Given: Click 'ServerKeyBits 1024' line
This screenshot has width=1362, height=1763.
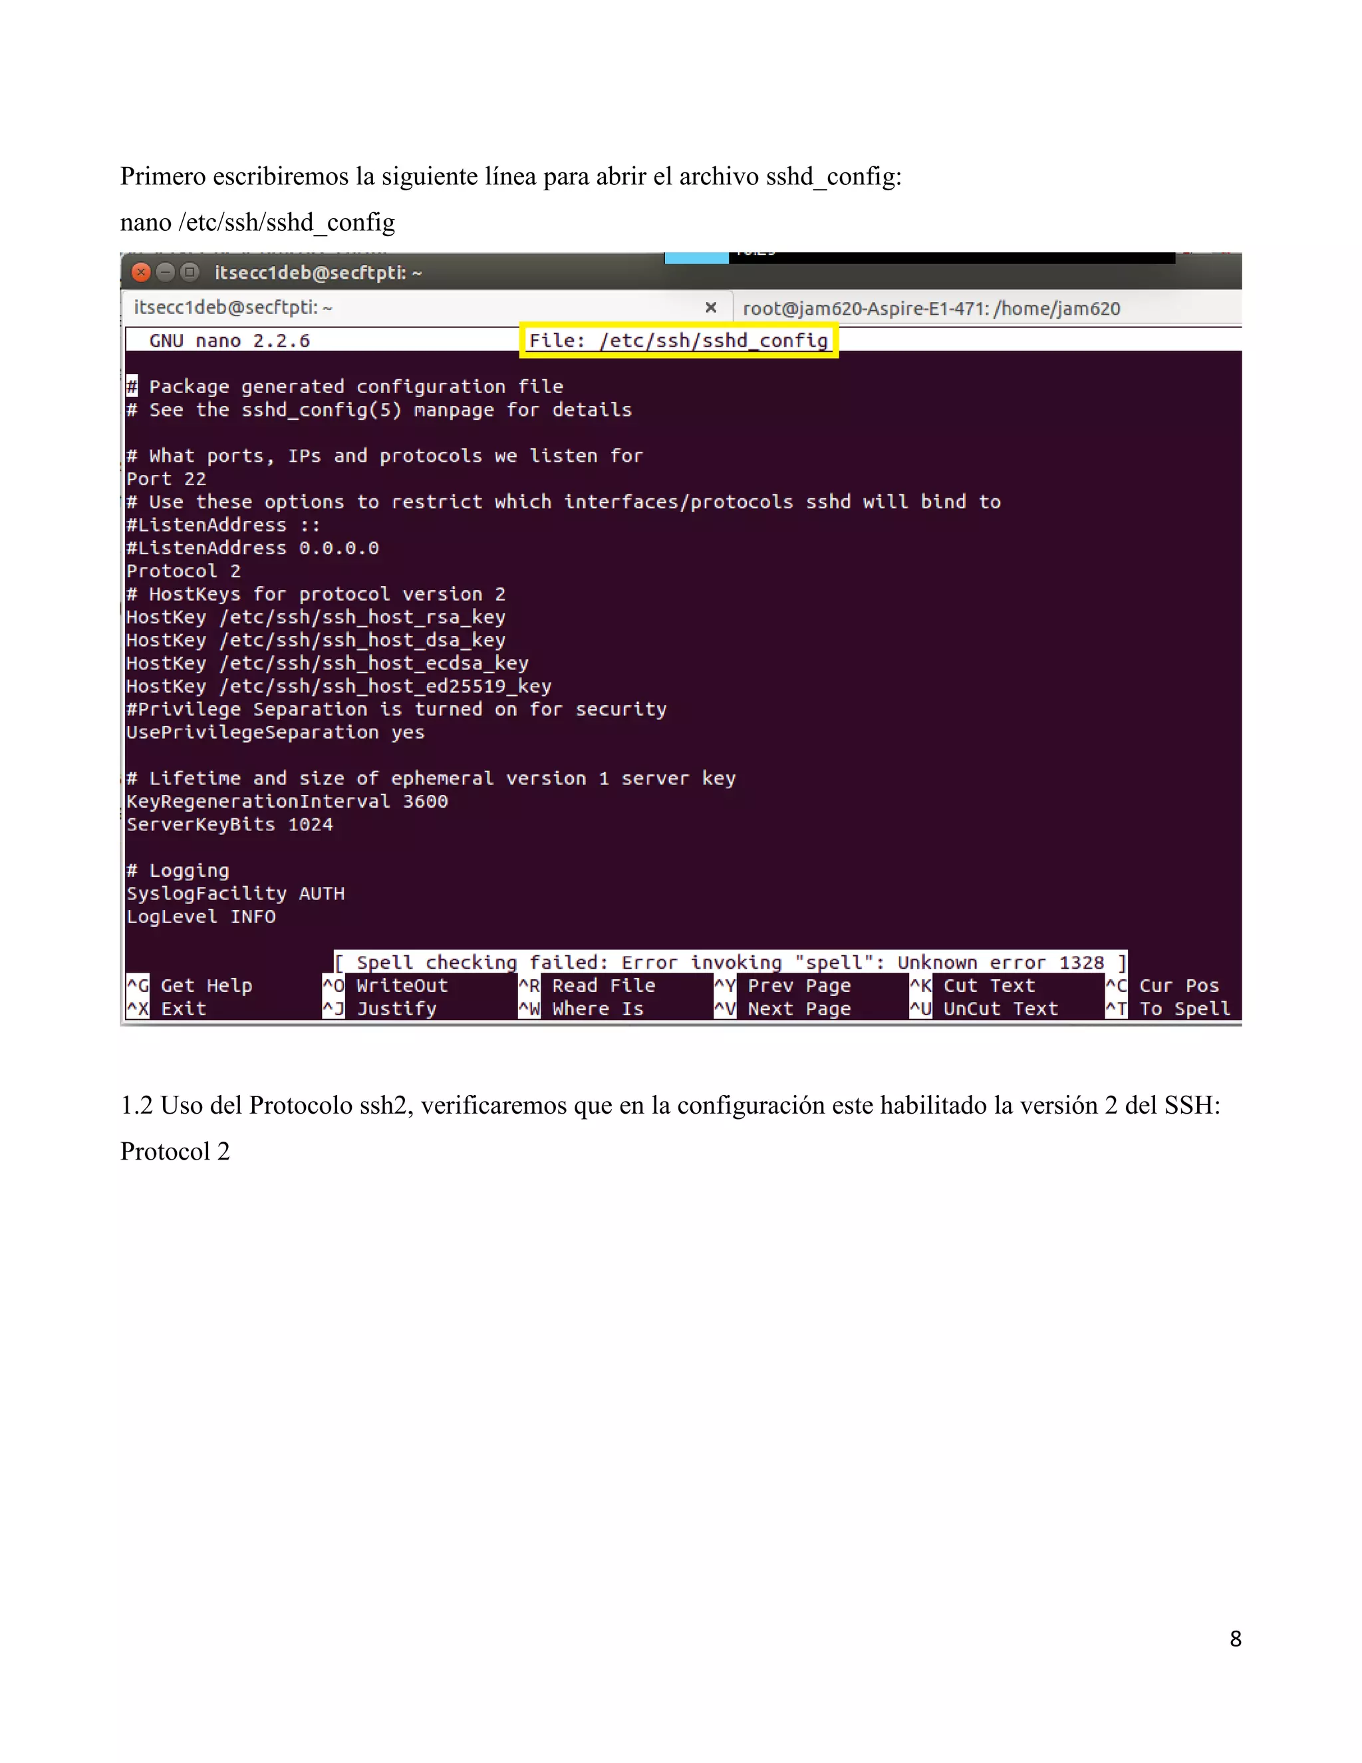Looking at the screenshot, I should click(230, 824).
